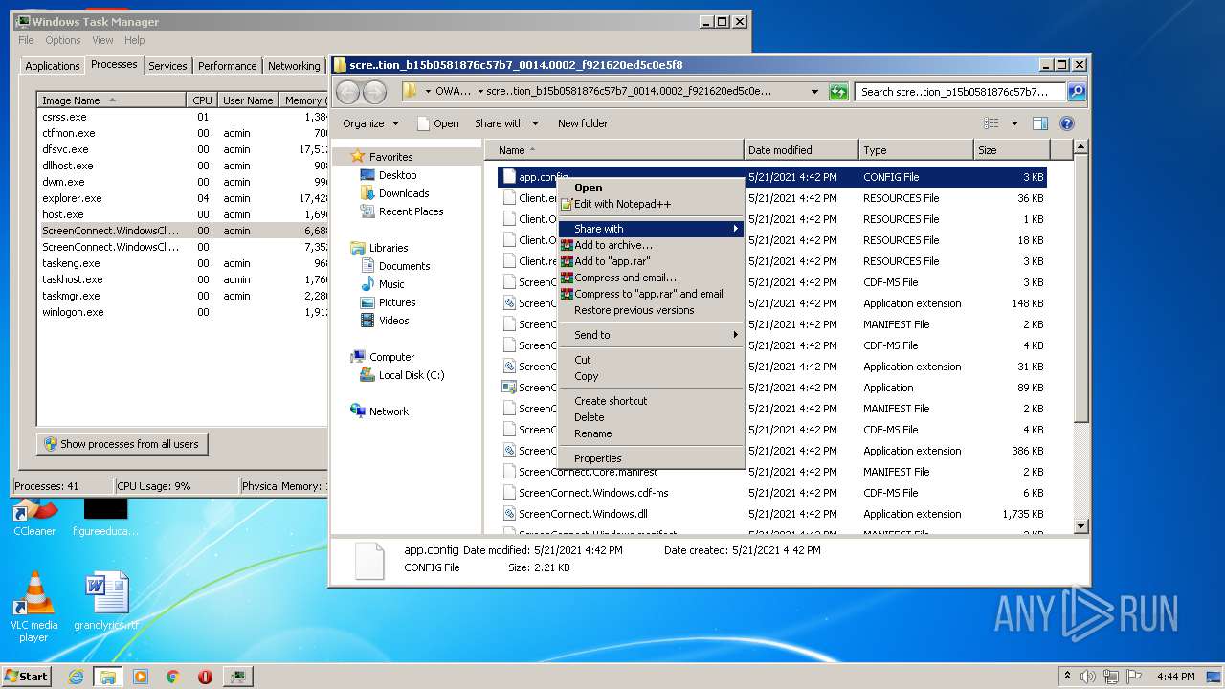Open the toolbar Share with dropdown
Screen dimensions: 1225x689
point(506,123)
